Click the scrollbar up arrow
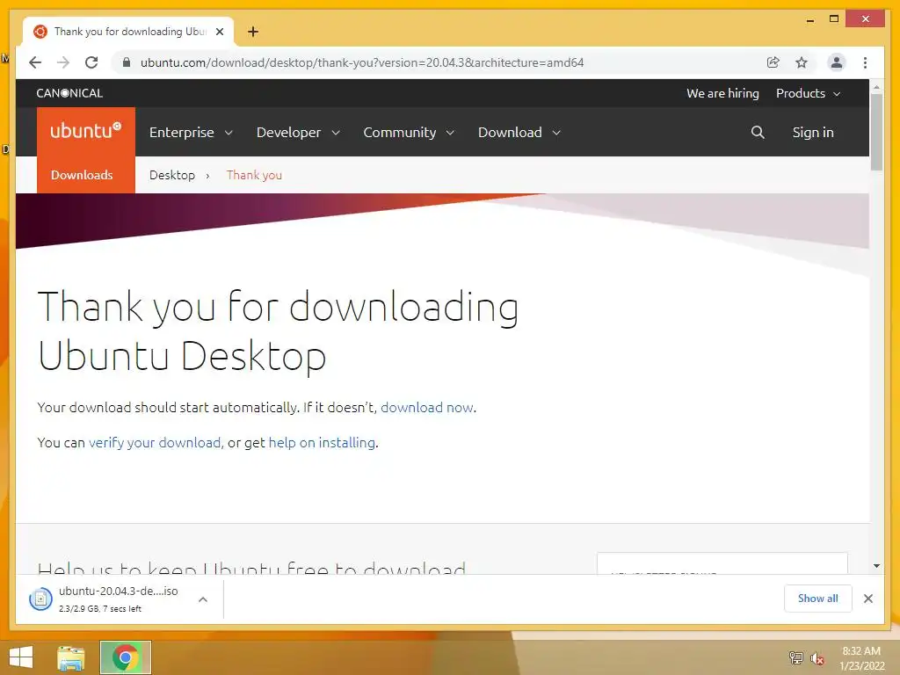The image size is (900, 675). [x=876, y=87]
